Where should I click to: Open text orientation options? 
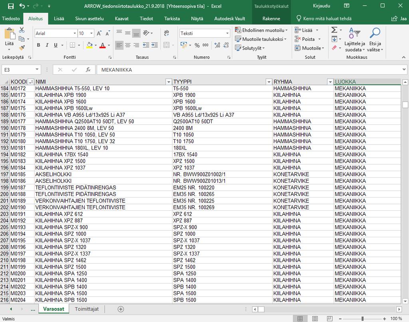click(x=148, y=33)
